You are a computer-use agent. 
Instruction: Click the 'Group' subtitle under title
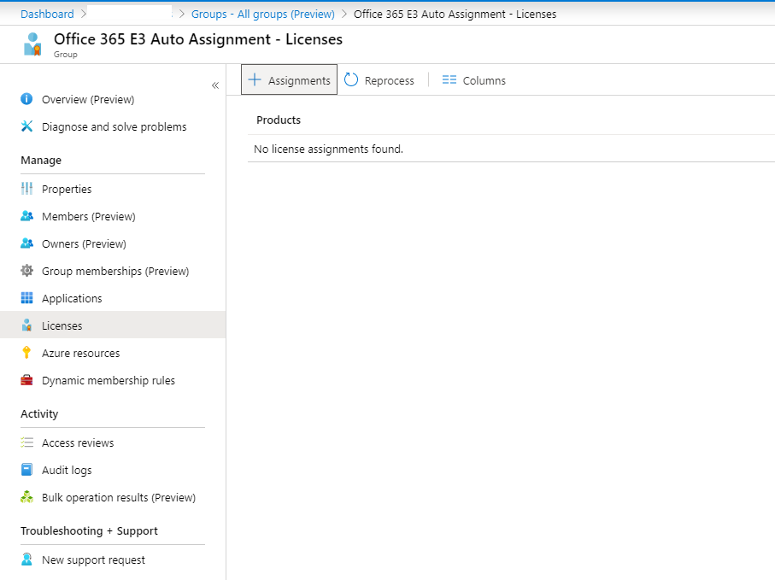[x=65, y=55]
